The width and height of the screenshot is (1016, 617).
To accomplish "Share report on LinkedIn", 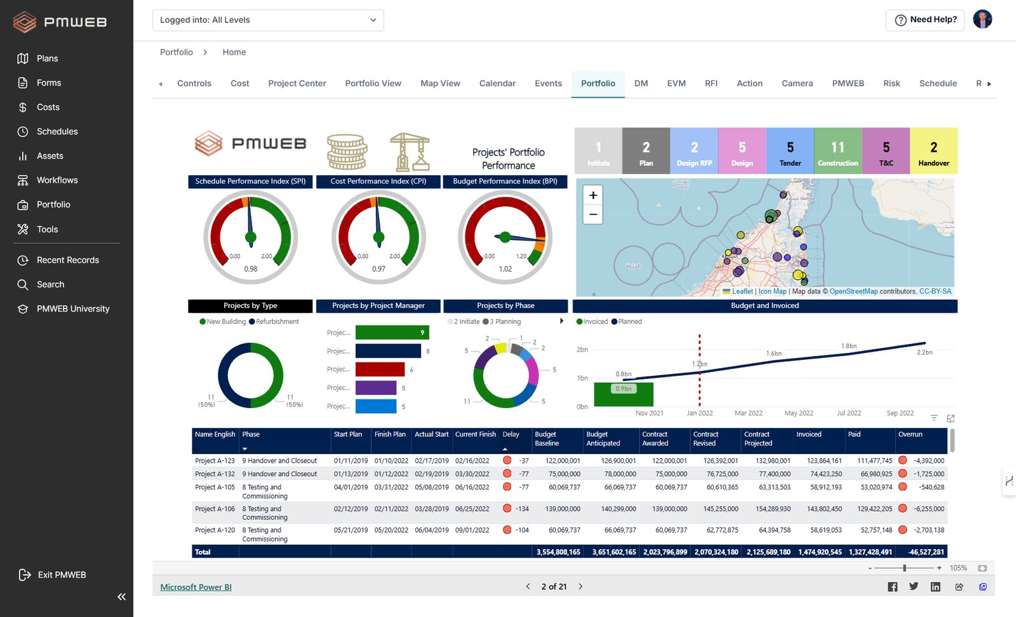I will [x=935, y=587].
